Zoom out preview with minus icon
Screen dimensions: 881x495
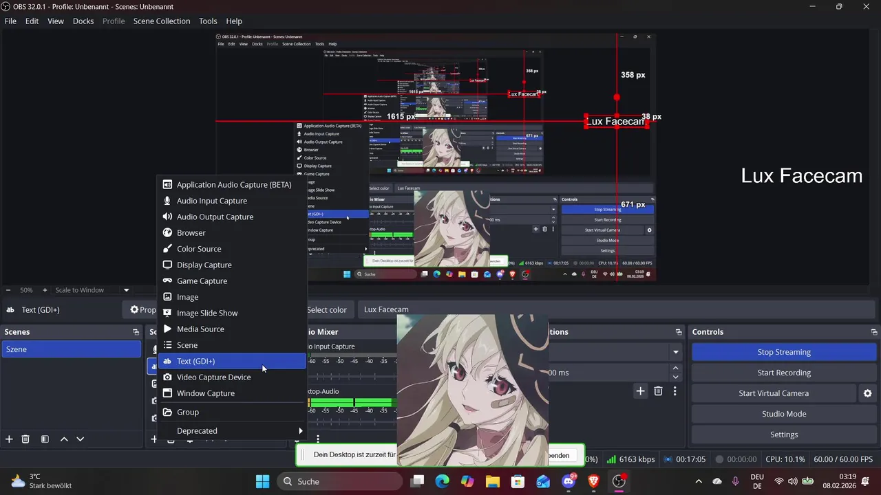[8, 290]
